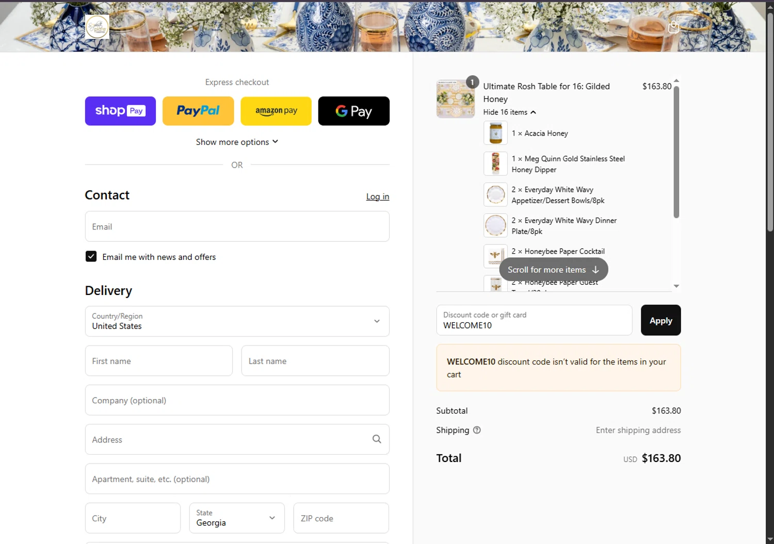Select the 'Enter shipping address' text
Viewport: 774px width, 544px height.
pyautogui.click(x=638, y=430)
